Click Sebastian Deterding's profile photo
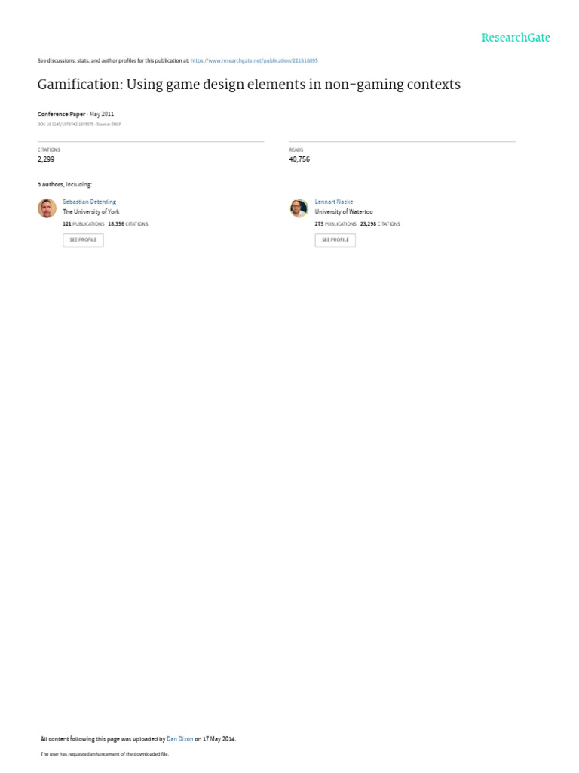Viewport: 579px width, 773px height. 47,208
